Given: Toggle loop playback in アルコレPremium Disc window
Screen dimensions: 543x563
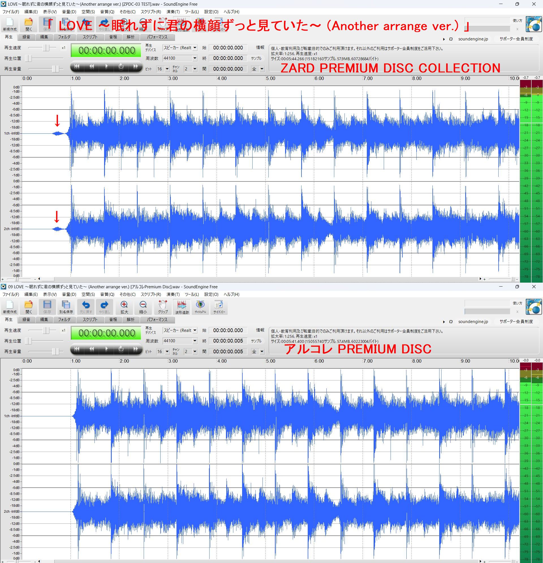Looking at the screenshot, I should (121, 349).
